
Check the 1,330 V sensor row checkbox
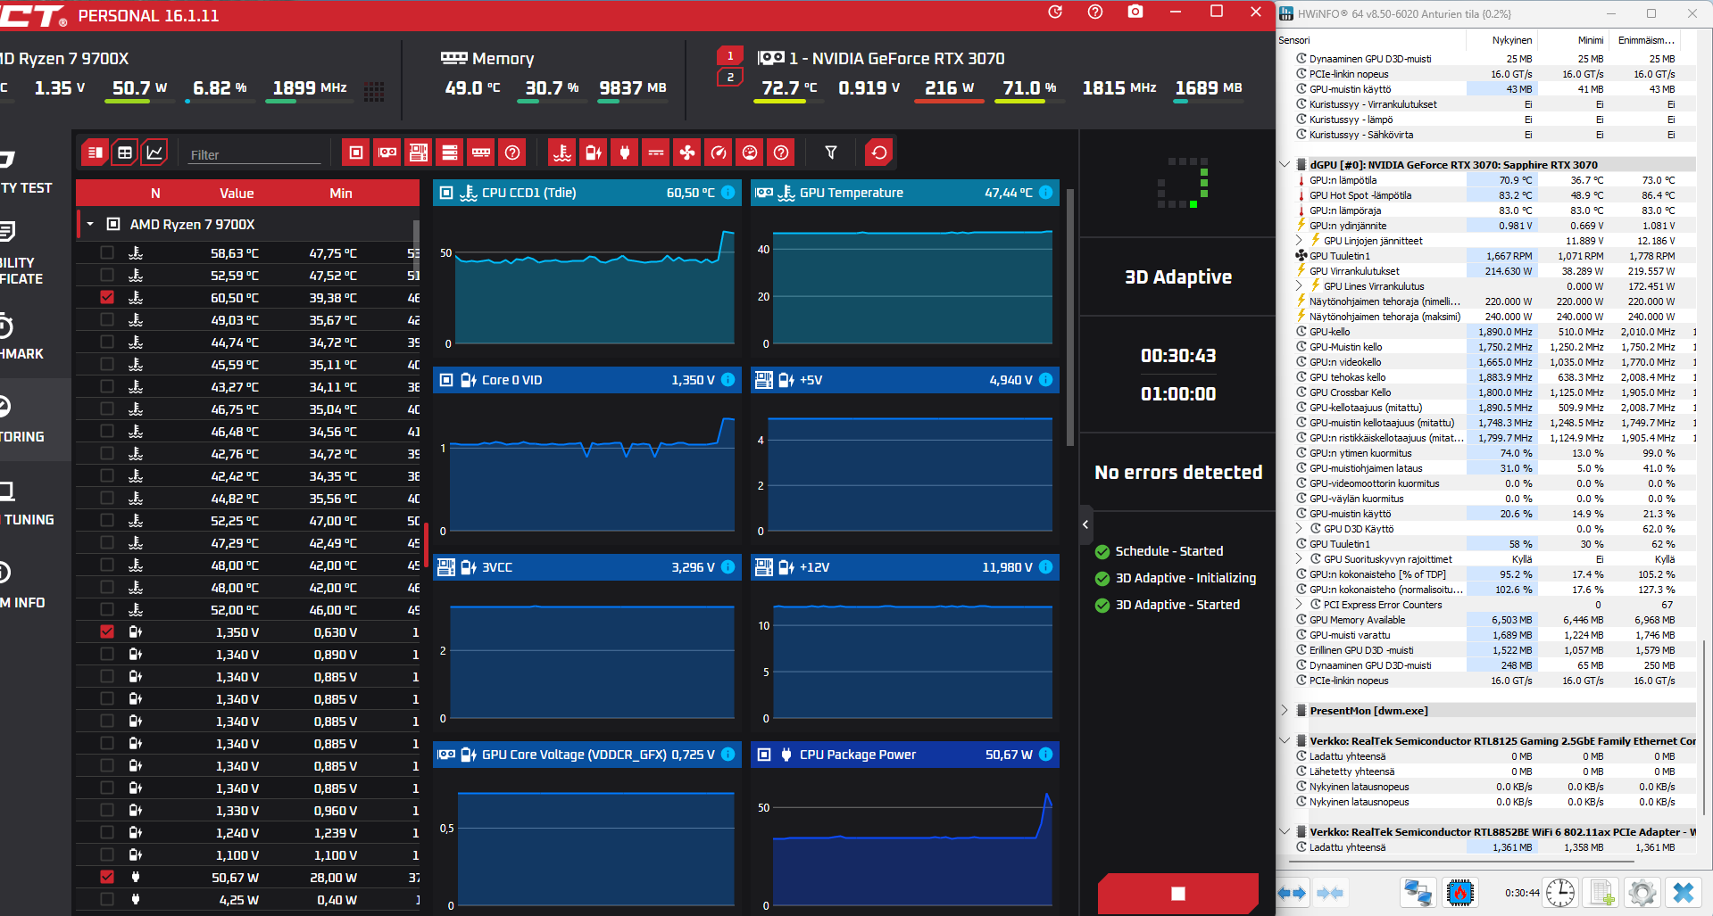click(x=107, y=810)
